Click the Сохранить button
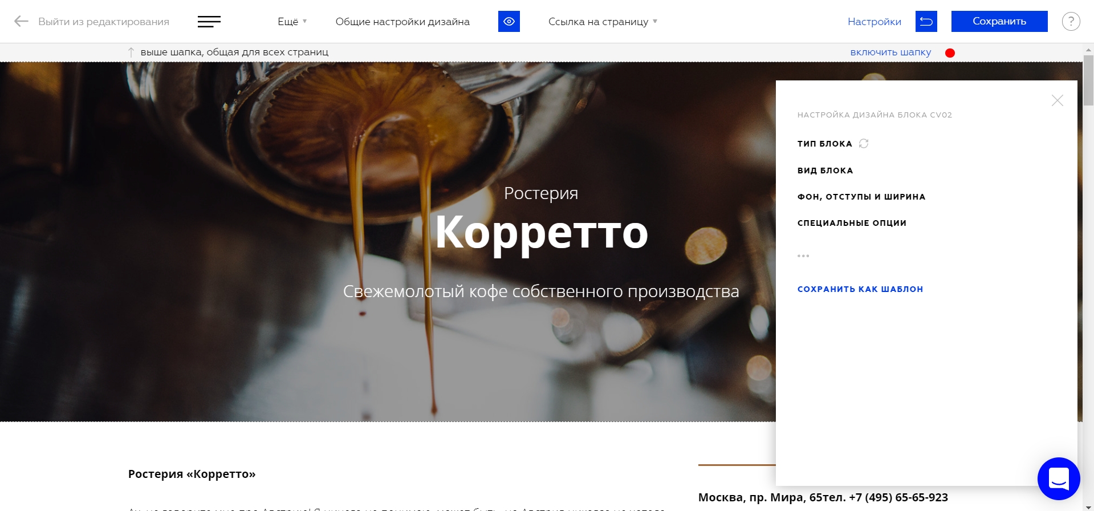Image resolution: width=1094 pixels, height=511 pixels. tap(999, 22)
